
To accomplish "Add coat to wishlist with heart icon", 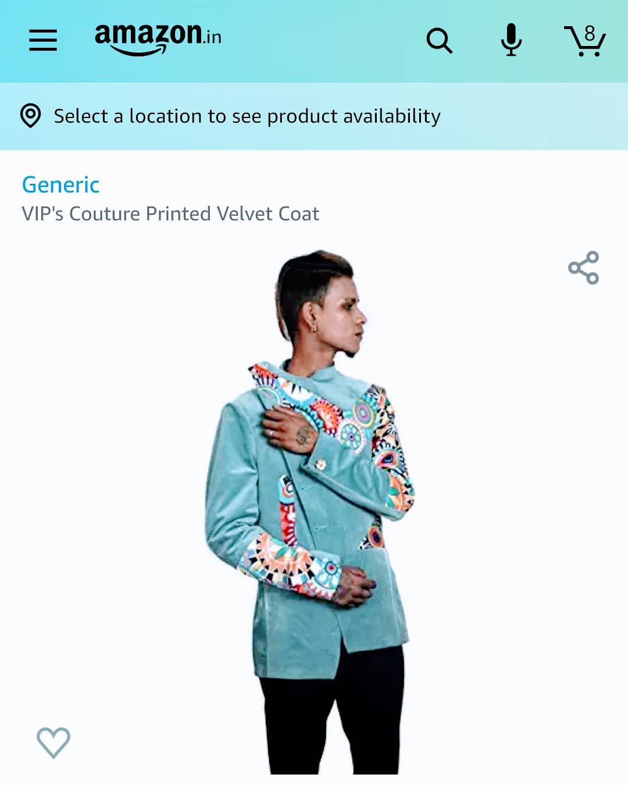I will 53,743.
